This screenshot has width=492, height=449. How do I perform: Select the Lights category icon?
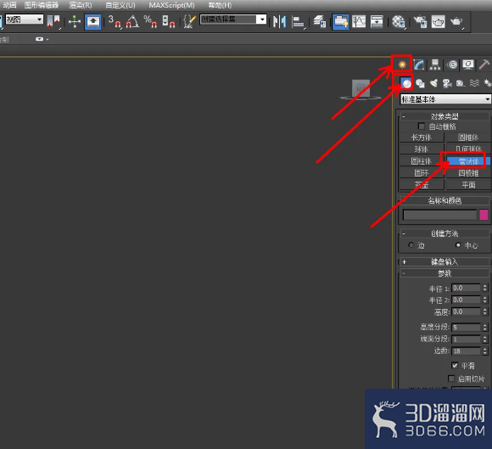433,83
